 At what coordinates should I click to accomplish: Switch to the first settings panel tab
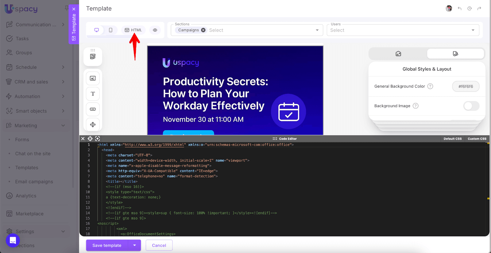tap(398, 54)
